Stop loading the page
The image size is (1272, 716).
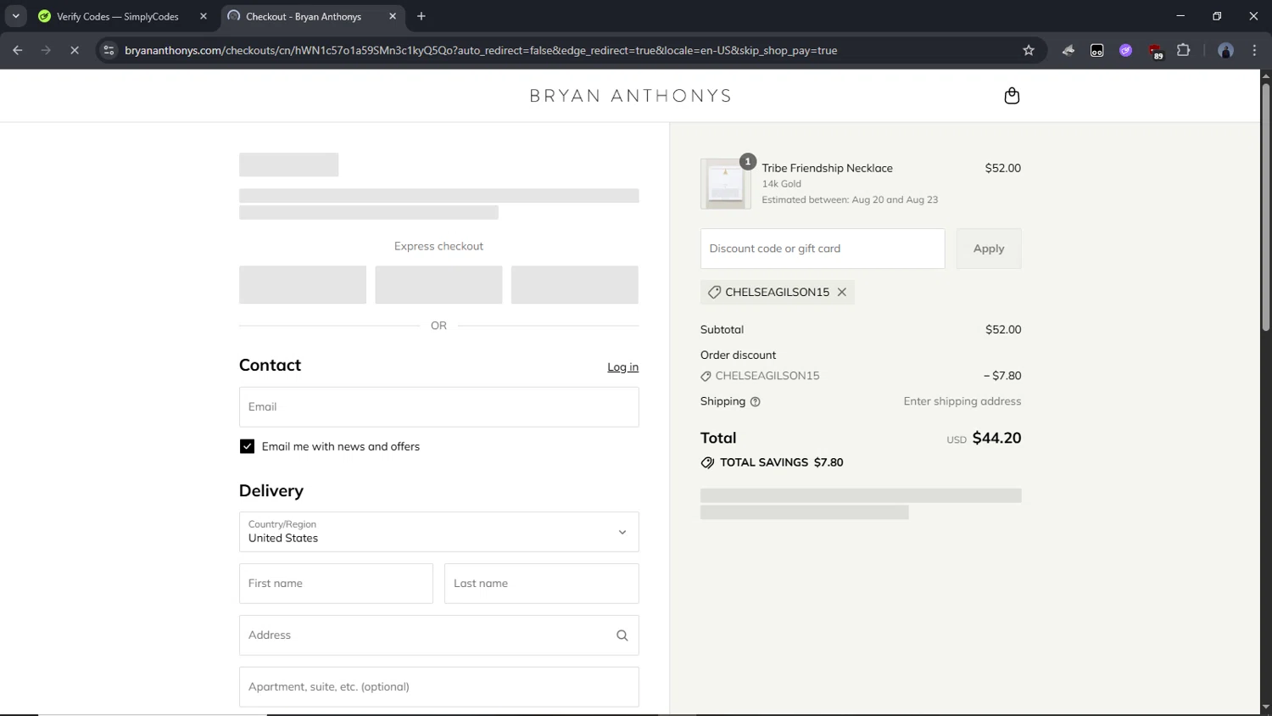click(x=75, y=50)
